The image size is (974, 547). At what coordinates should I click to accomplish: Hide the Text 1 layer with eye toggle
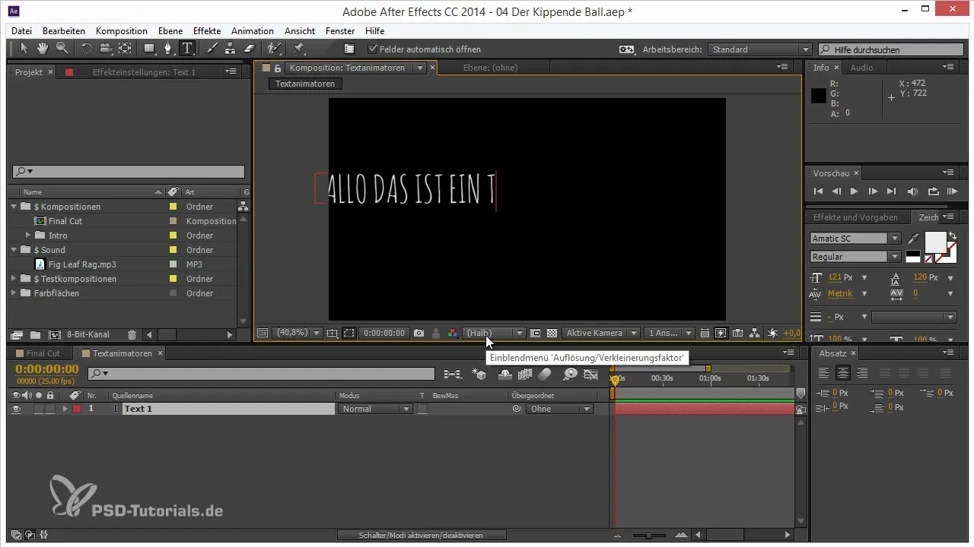tap(16, 409)
